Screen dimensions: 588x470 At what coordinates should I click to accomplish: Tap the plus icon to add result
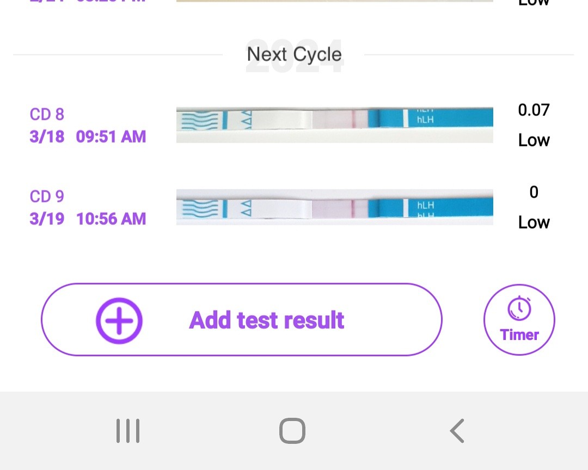pos(119,320)
